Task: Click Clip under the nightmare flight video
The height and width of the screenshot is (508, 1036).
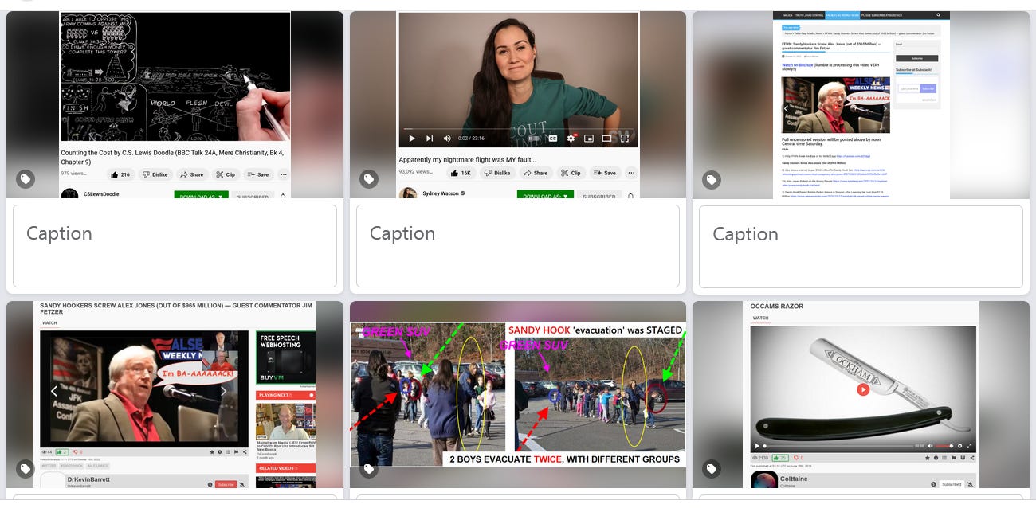Action: pyautogui.click(x=571, y=172)
